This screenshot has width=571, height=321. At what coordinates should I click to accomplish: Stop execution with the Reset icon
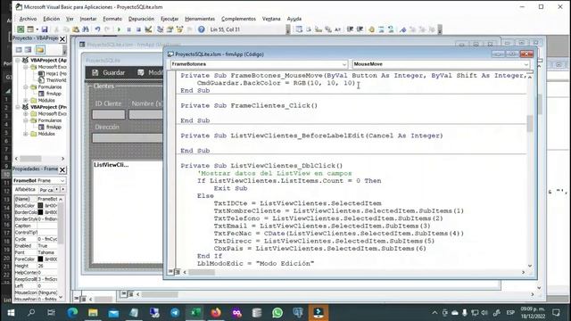pos(138,29)
